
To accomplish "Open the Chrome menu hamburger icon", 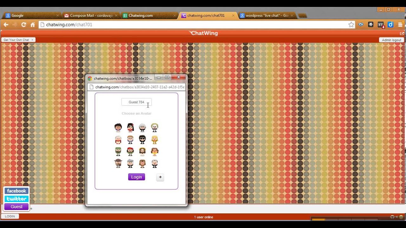I will click(400, 24).
